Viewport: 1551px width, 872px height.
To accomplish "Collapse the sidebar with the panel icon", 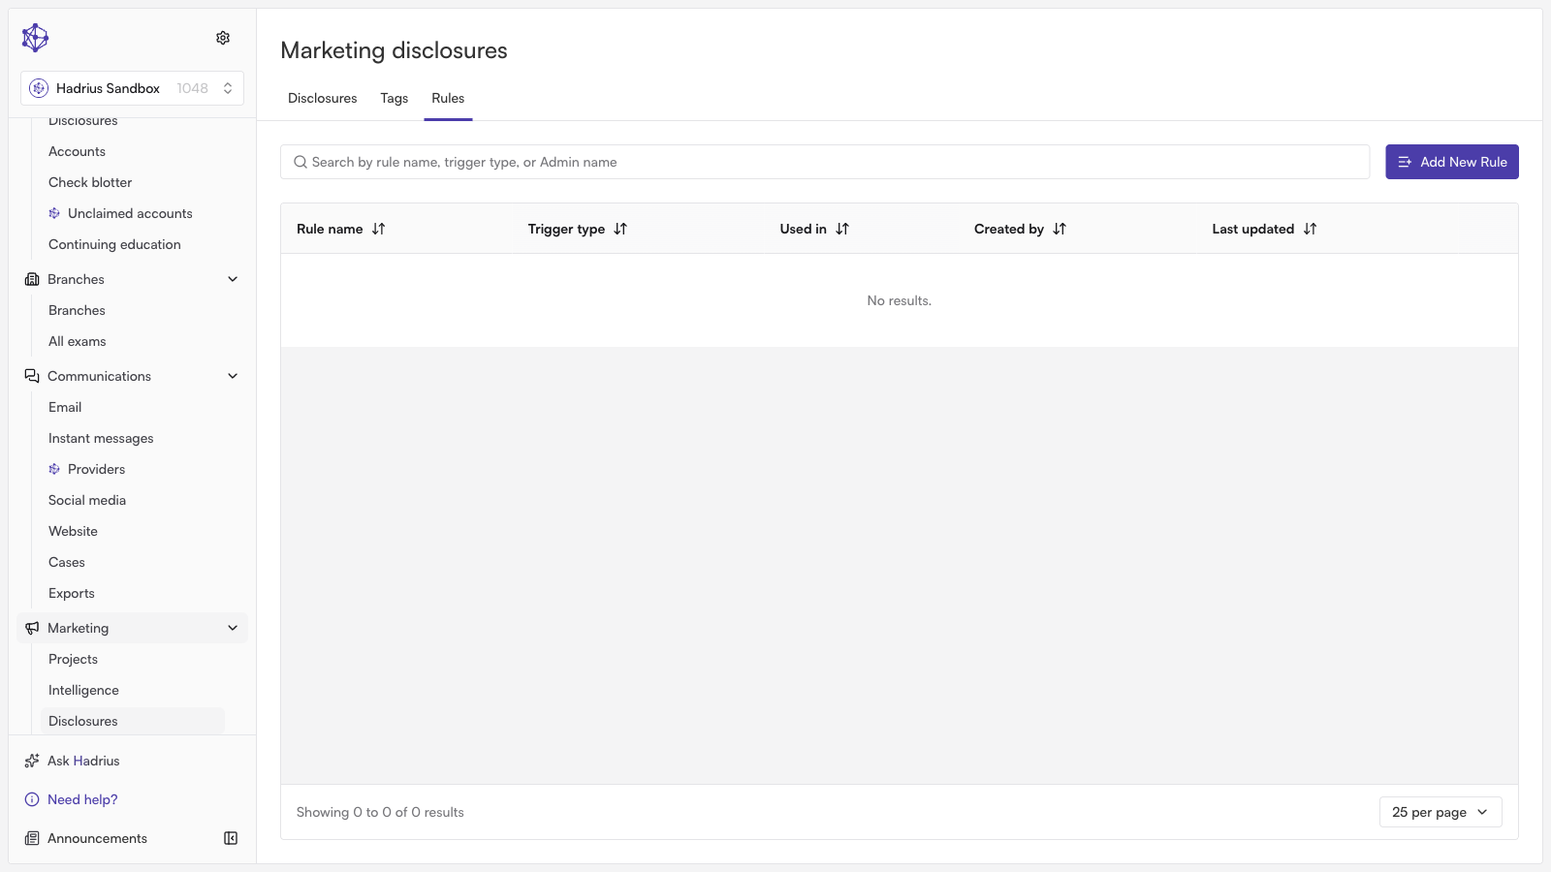I will (x=231, y=838).
